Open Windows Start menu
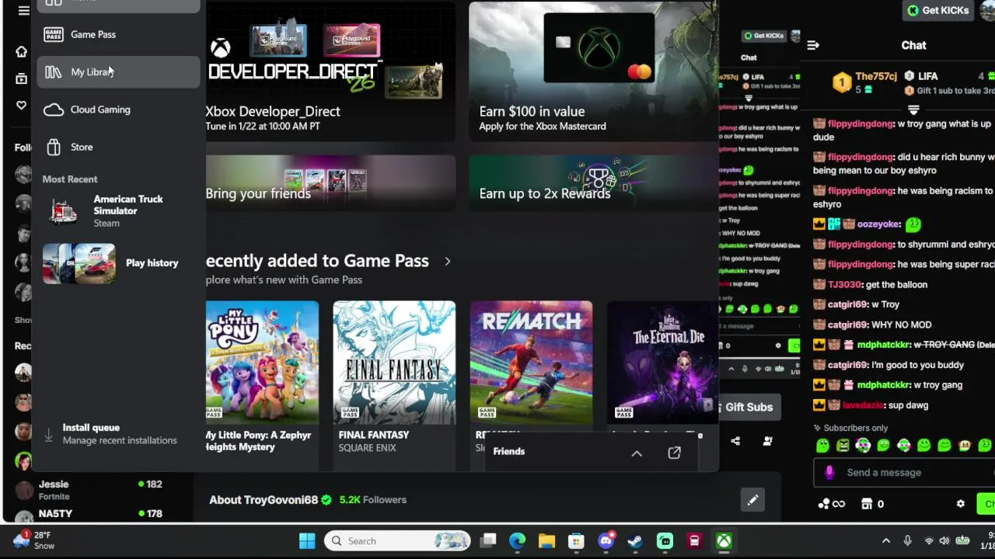This screenshot has height=559, width=995. [x=307, y=541]
